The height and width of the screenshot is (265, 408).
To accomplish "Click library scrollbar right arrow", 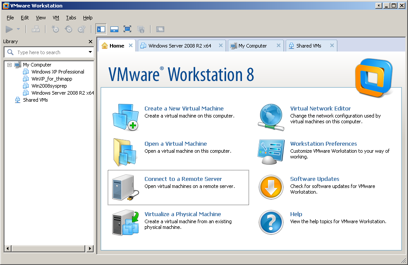I will coord(90,249).
